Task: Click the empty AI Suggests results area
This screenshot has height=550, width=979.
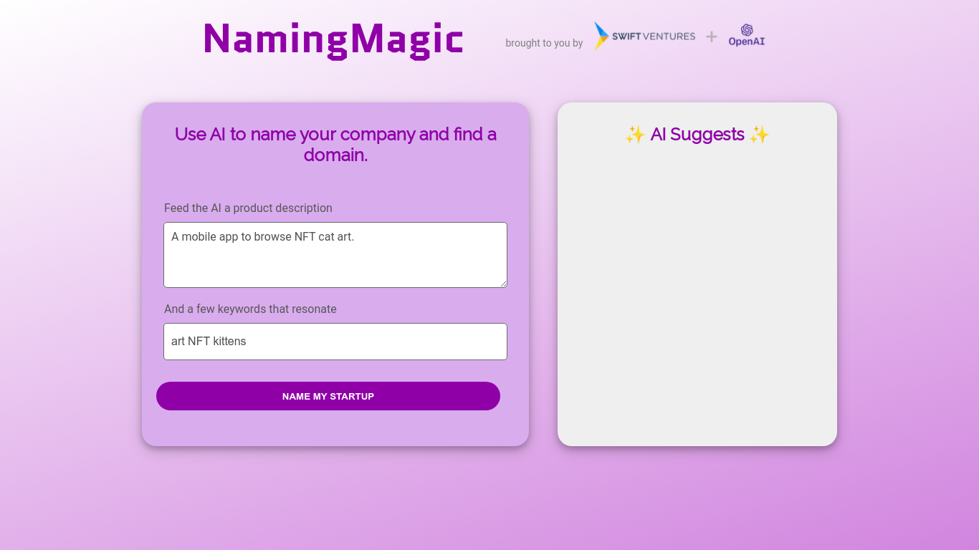Action: (697, 301)
